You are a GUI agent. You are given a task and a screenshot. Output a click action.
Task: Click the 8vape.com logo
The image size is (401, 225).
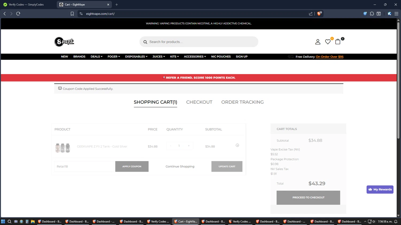click(64, 42)
